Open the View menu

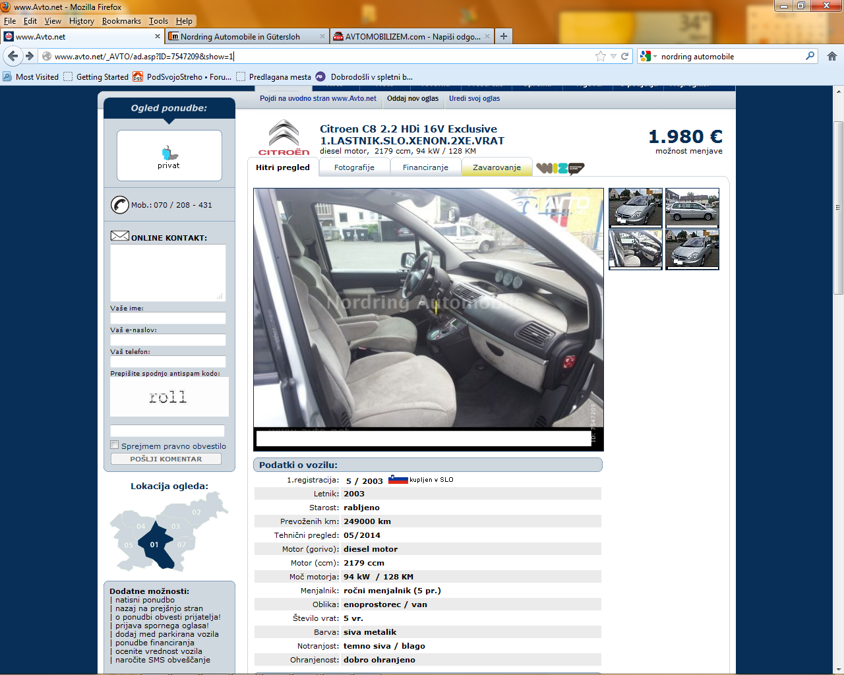[53, 20]
